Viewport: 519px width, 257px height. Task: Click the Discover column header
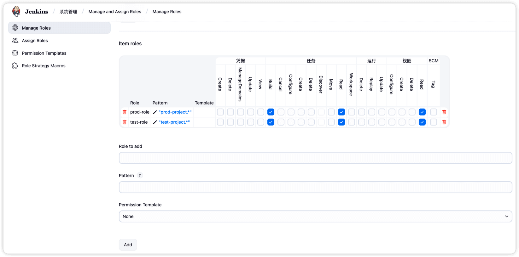pyautogui.click(x=321, y=84)
